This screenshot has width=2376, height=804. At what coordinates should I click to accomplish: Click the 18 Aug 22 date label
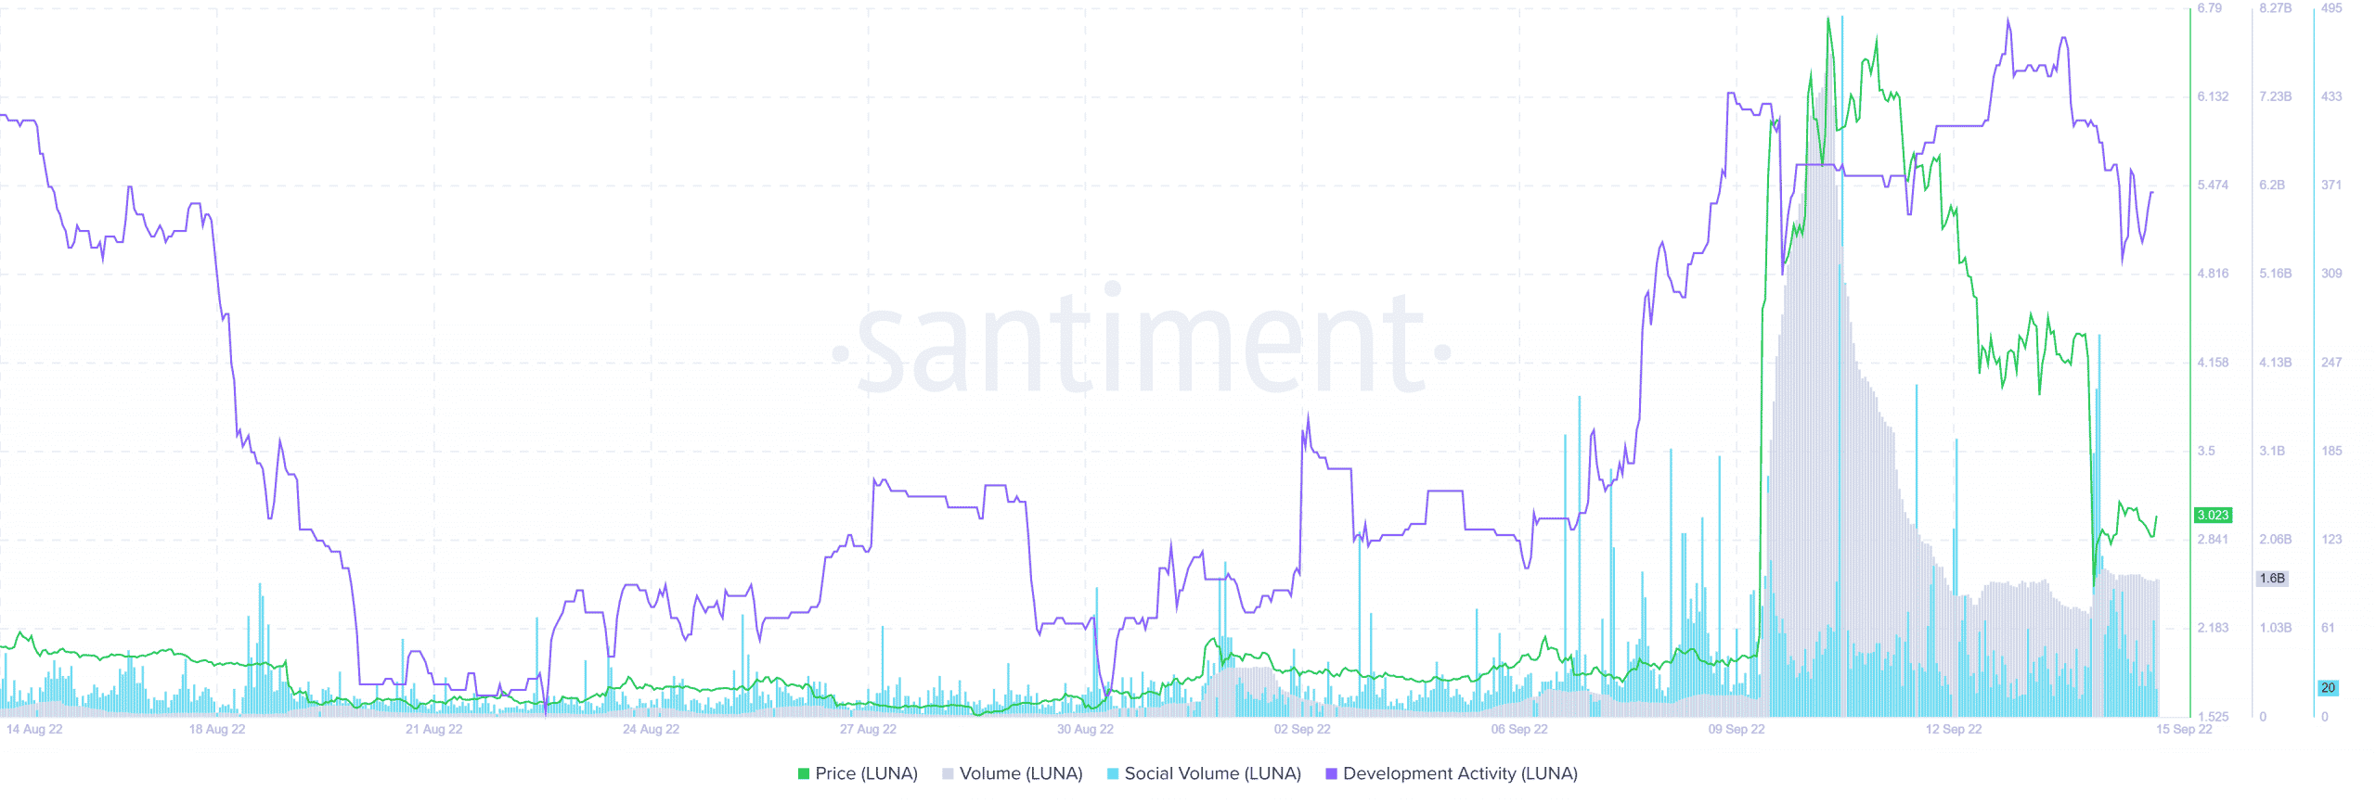(x=217, y=729)
